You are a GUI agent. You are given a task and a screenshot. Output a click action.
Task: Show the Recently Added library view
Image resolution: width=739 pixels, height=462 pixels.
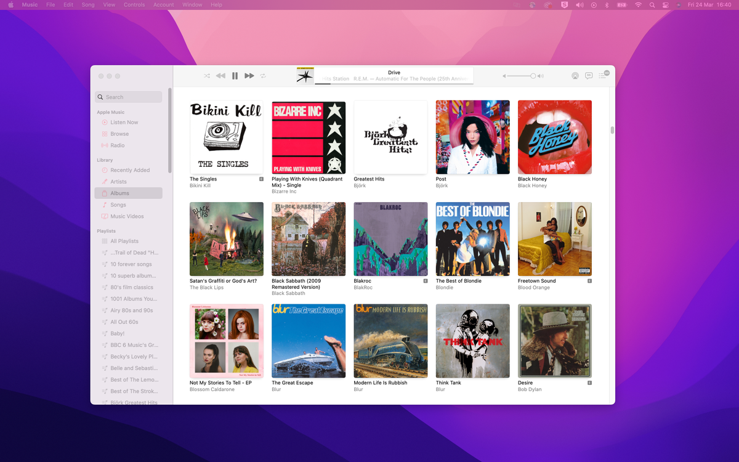[x=130, y=170]
